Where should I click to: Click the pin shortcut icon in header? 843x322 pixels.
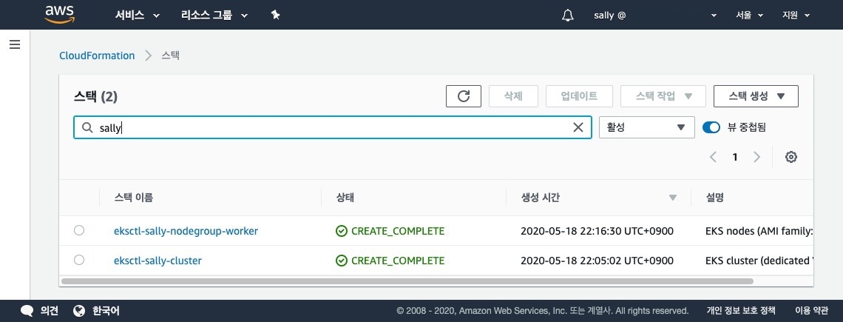point(275,15)
